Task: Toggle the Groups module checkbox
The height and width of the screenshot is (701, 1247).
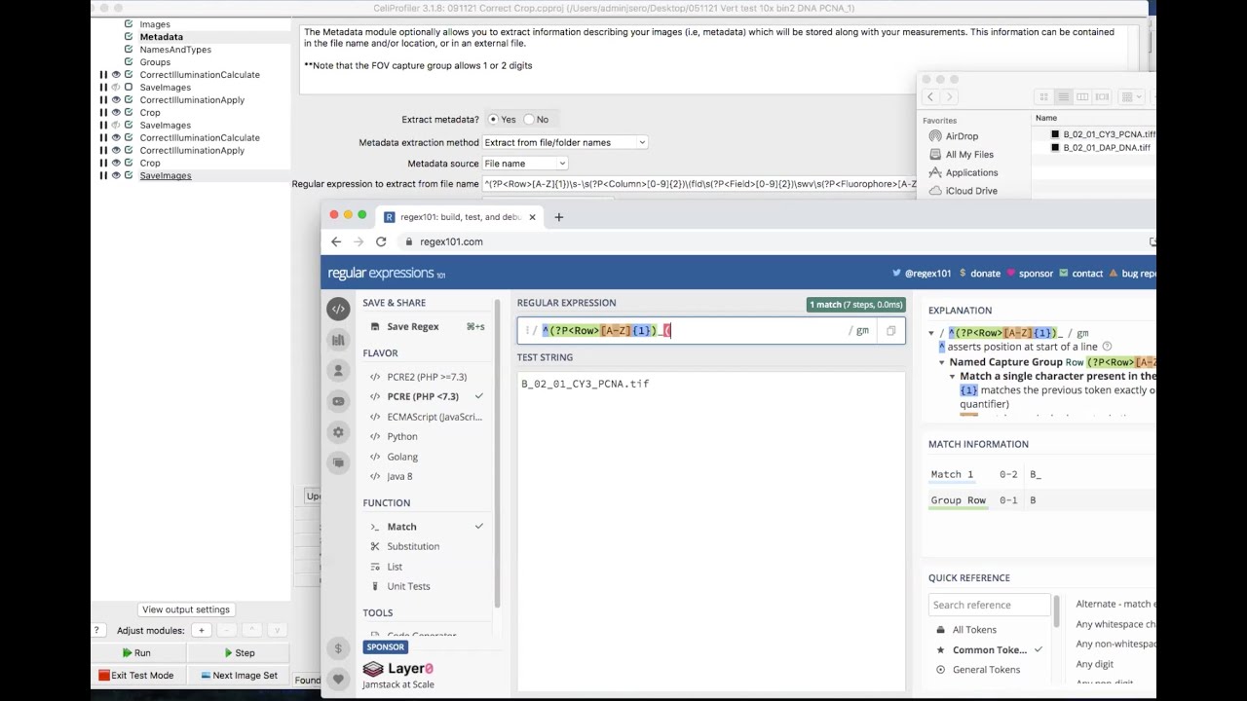Action: click(129, 62)
